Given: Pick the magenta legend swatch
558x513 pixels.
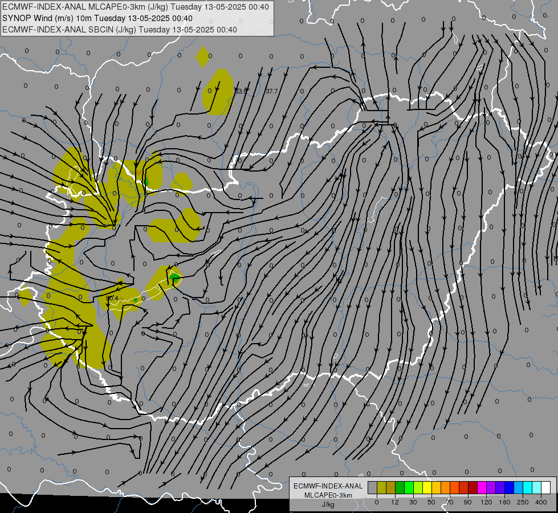Looking at the screenshot, I should pos(482,487).
